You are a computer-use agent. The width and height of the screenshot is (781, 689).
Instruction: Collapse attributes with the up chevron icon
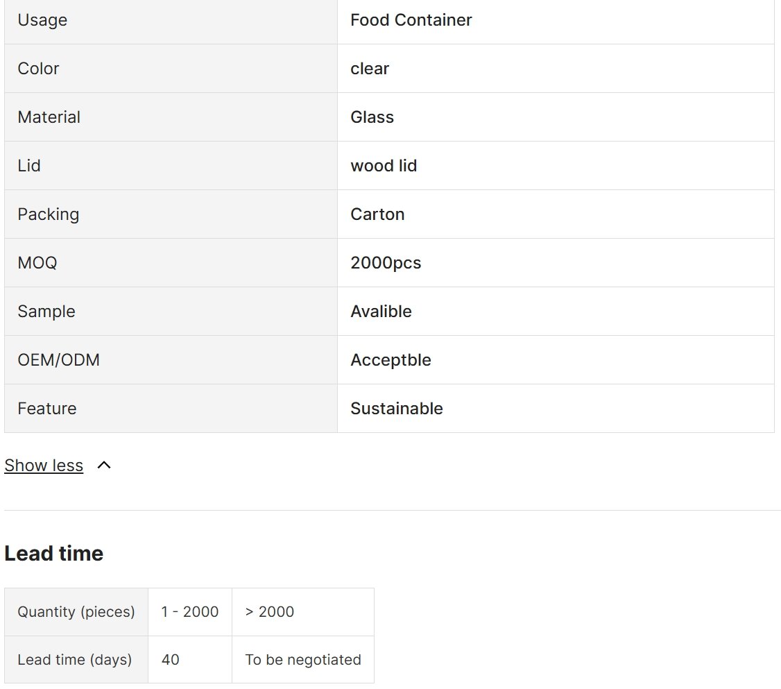[x=104, y=466]
